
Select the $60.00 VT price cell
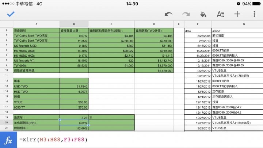click(74, 102)
